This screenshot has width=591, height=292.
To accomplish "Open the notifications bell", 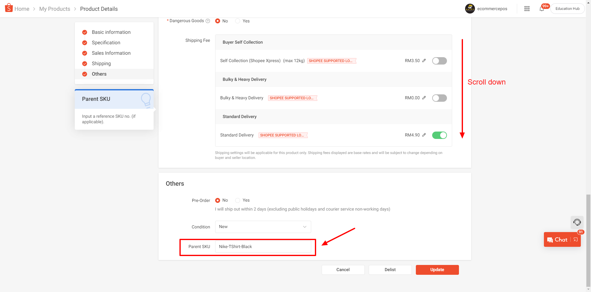I will tap(542, 9).
